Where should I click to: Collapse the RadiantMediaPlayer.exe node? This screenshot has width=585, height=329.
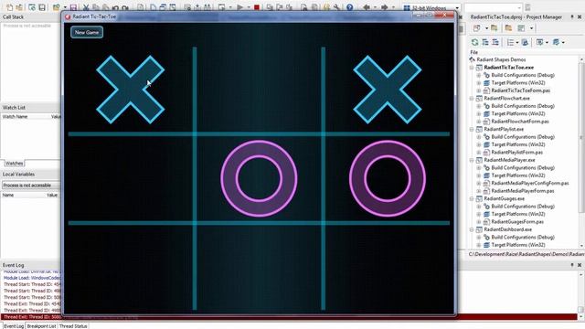tap(472, 160)
